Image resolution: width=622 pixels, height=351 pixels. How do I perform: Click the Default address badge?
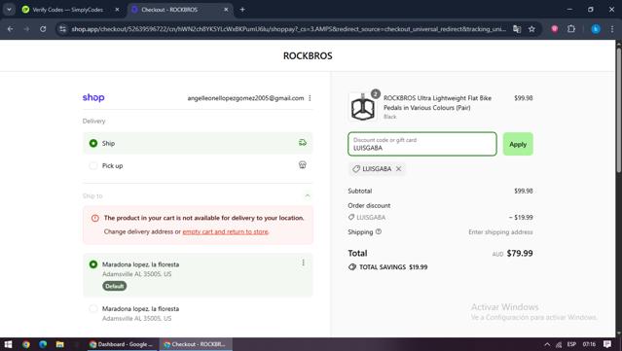click(x=115, y=286)
